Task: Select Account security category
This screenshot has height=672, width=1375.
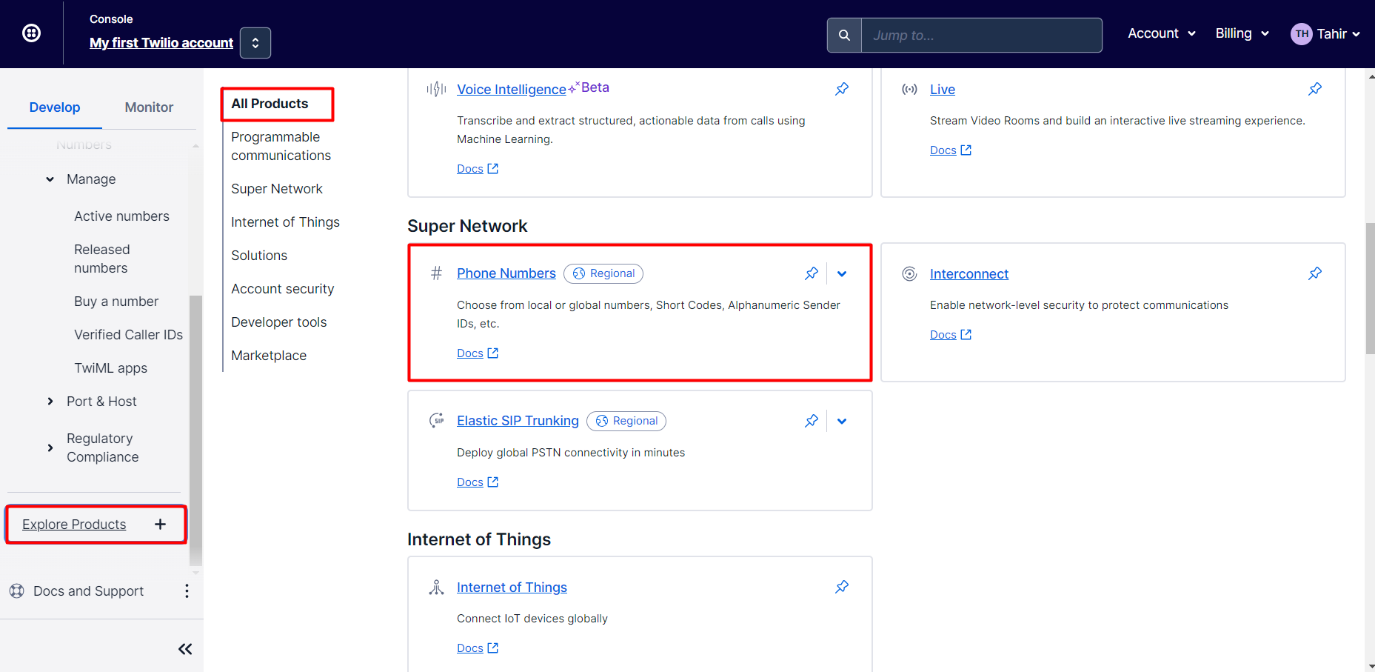Action: [x=282, y=289]
